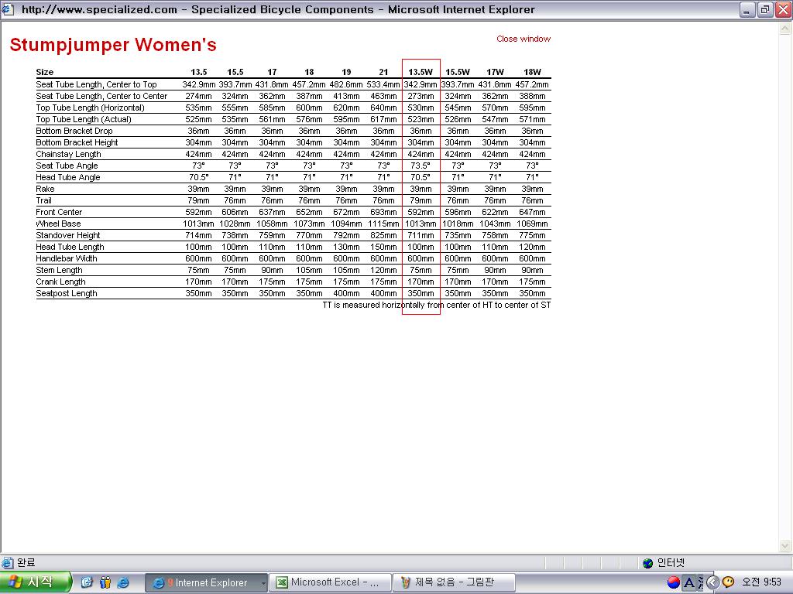Image resolution: width=793 pixels, height=594 pixels.
Task: Click the 'Handlebar Width' row label
Action: tap(67, 258)
